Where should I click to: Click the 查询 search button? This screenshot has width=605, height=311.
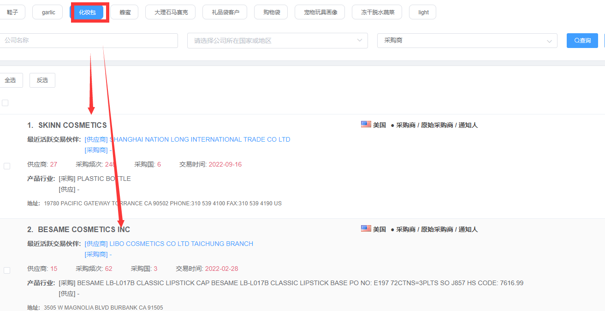pyautogui.click(x=582, y=41)
